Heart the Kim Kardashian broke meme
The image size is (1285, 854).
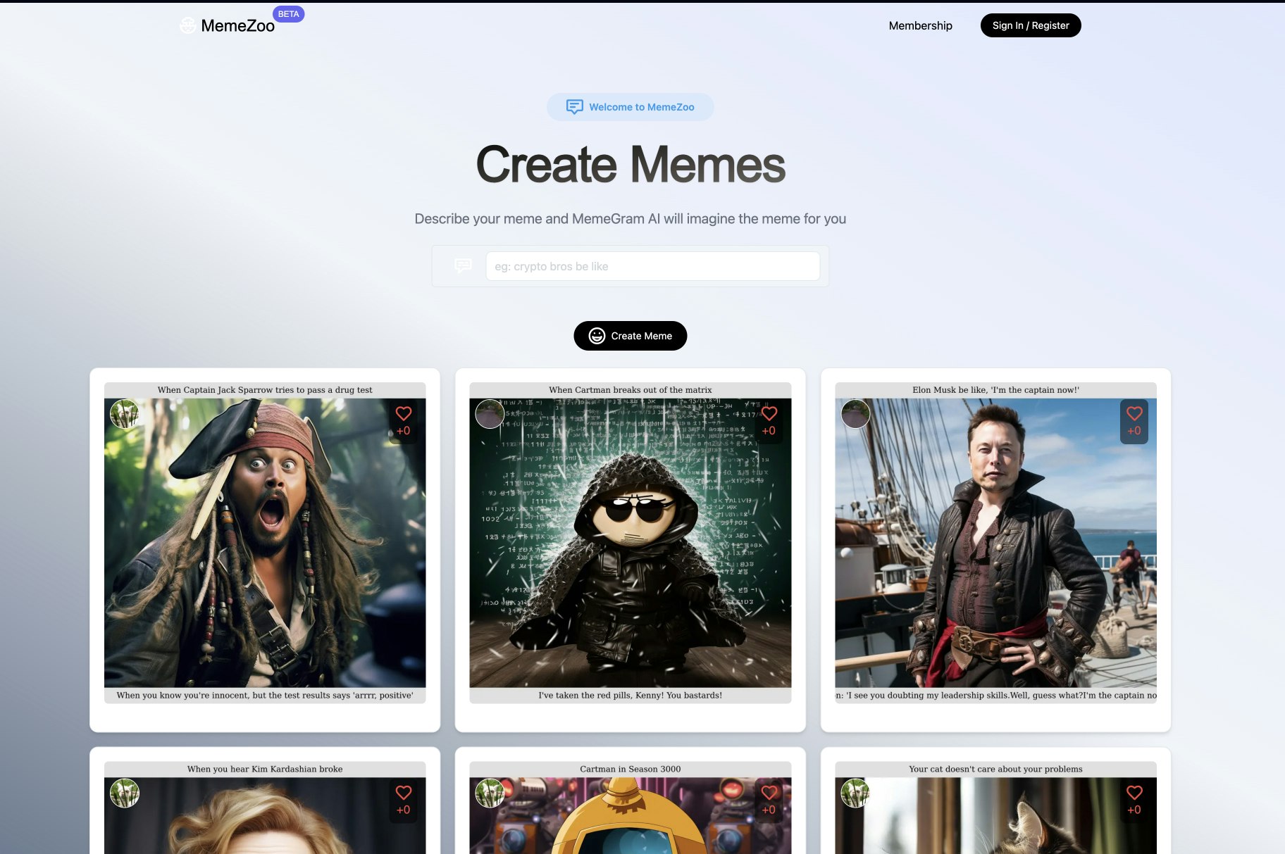pos(403,793)
